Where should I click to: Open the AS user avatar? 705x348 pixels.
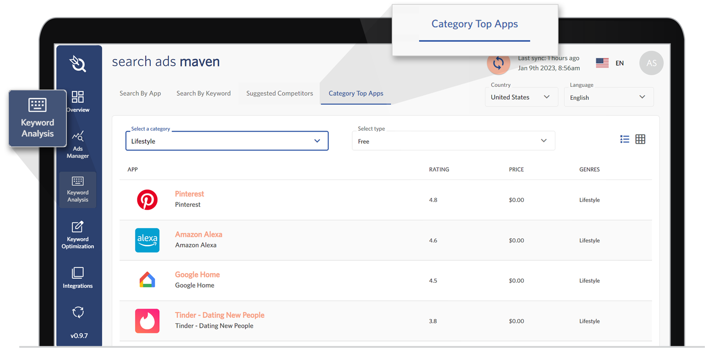click(x=651, y=63)
